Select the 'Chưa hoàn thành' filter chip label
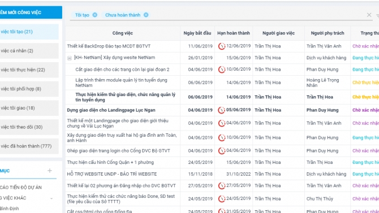Screen dimensions: 379x213 click(123, 15)
